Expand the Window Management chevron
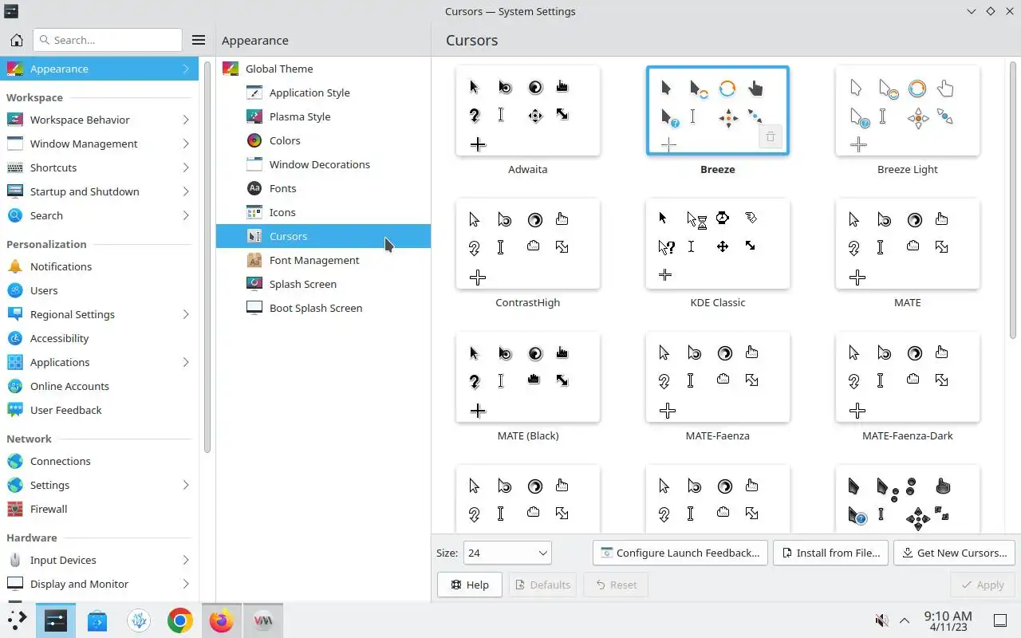Image resolution: width=1021 pixels, height=638 pixels. click(x=185, y=144)
